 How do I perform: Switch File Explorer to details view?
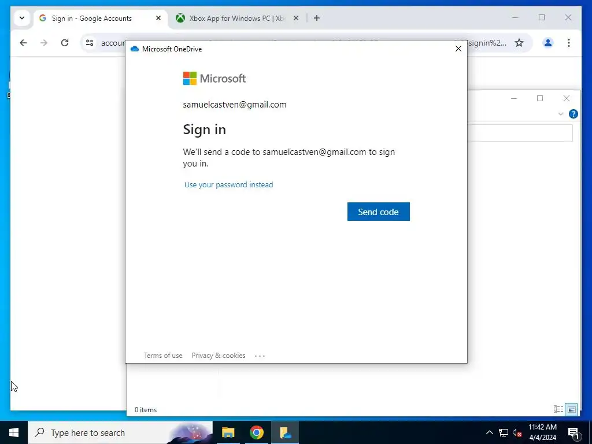[x=558, y=409]
